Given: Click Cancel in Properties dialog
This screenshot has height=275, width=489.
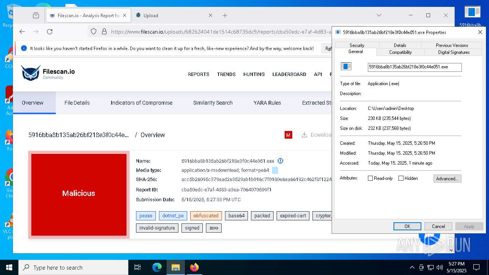Looking at the screenshot, I should [x=438, y=226].
